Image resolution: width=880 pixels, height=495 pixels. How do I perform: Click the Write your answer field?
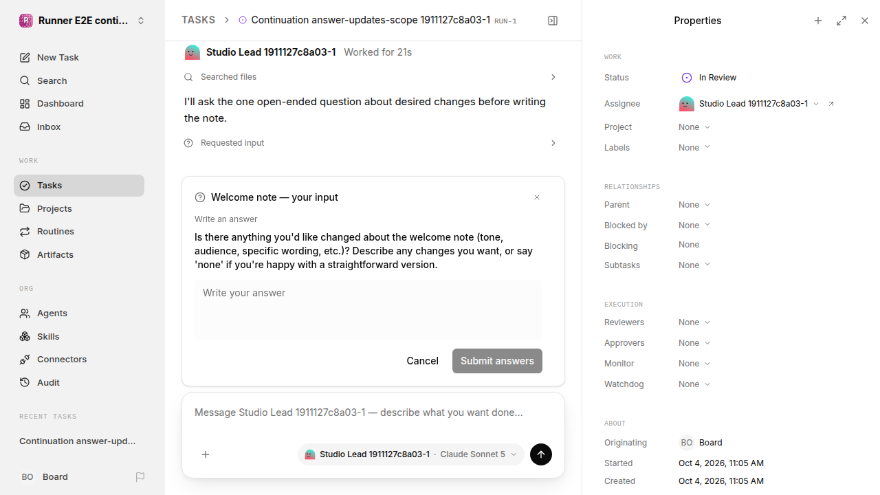(368, 309)
